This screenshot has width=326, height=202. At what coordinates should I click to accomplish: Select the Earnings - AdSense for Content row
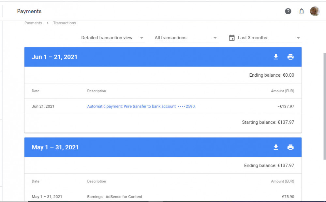coord(114,196)
